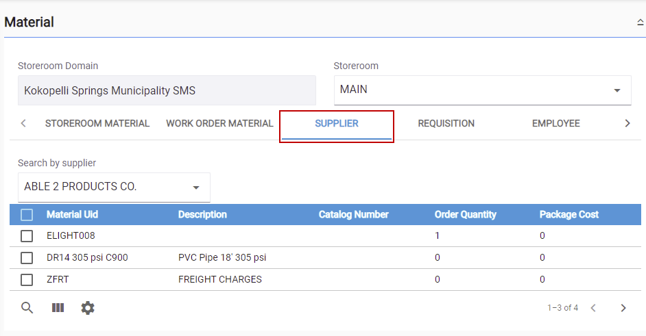Viewport: 646px width, 336px height.
Task: Open table settings gear icon
Action: [88, 308]
